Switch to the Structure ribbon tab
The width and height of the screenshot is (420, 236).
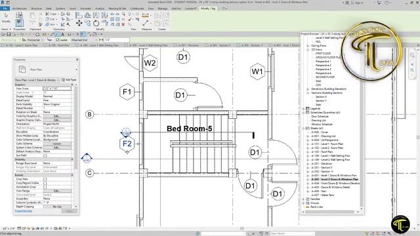[36, 9]
